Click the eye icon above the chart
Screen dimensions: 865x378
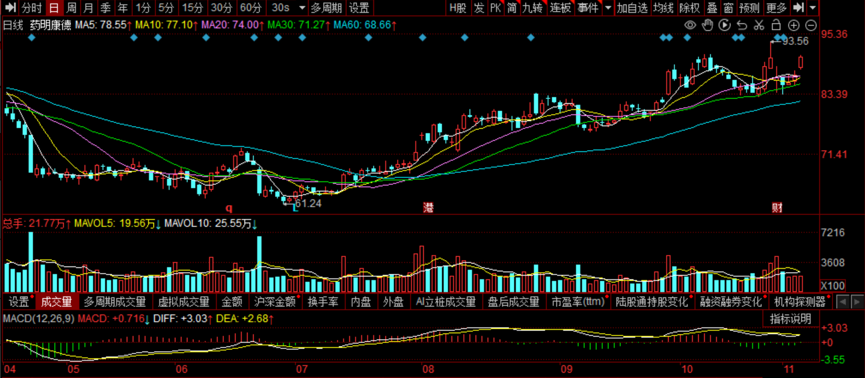click(x=690, y=25)
